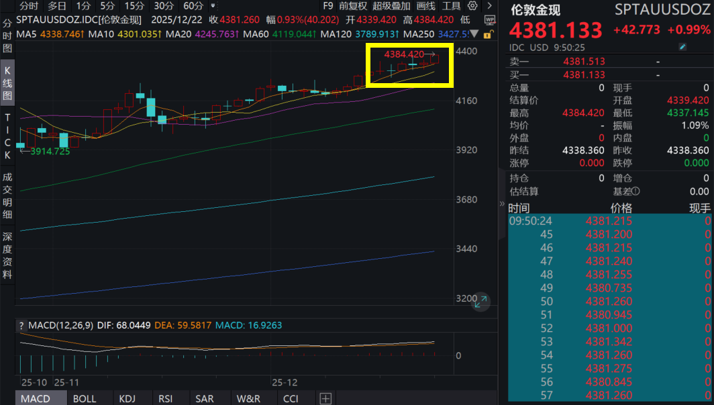The width and height of the screenshot is (714, 405).
Task: Collapse the right quote panel arrow
Action: coord(501,203)
